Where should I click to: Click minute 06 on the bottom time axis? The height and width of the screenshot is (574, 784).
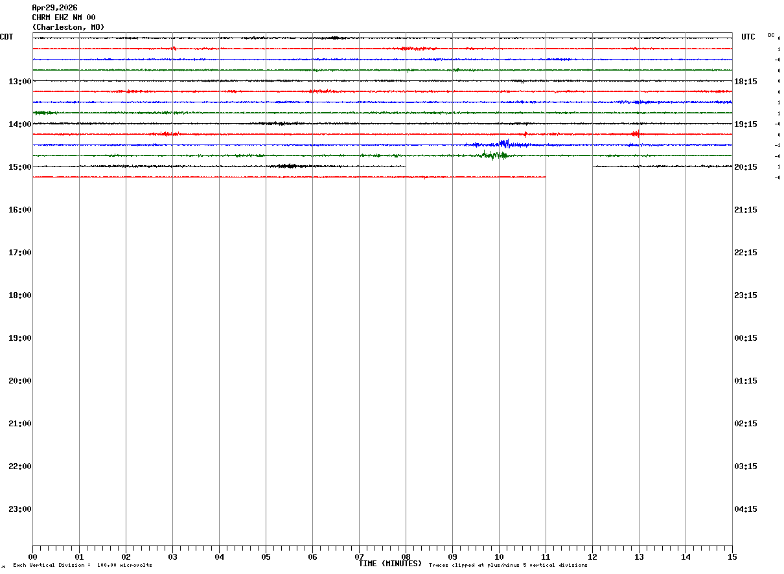pyautogui.click(x=312, y=557)
